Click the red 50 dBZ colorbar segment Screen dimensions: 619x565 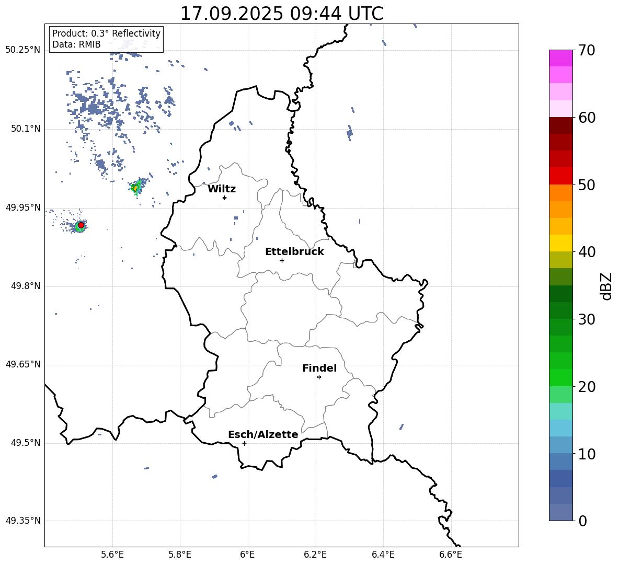[x=561, y=176]
